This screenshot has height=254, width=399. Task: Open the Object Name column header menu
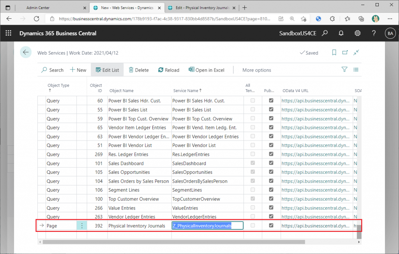coord(122,91)
